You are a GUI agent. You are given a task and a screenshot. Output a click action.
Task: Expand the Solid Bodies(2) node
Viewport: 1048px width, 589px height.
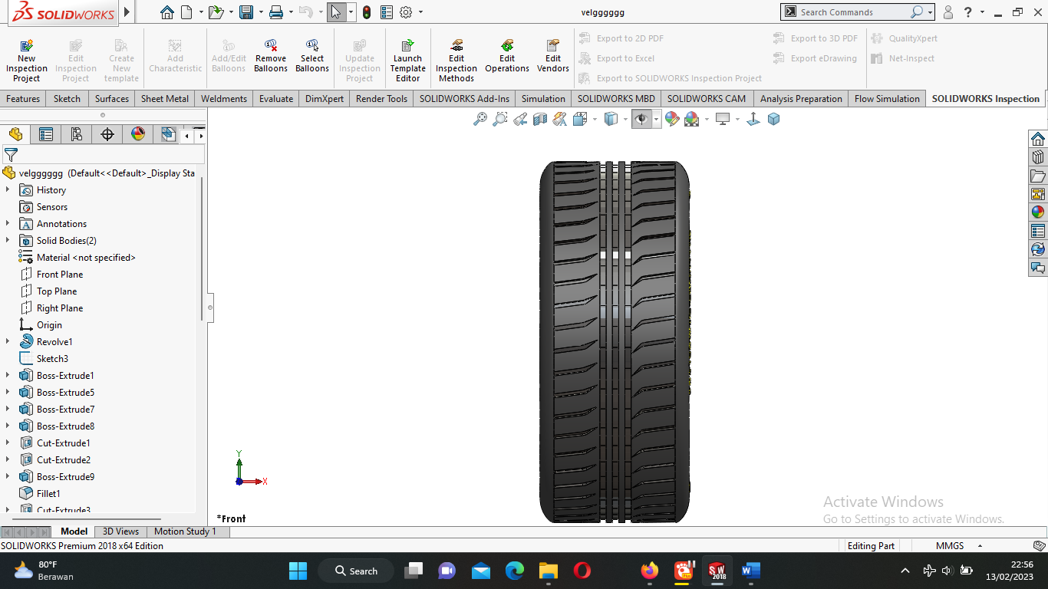(8, 241)
